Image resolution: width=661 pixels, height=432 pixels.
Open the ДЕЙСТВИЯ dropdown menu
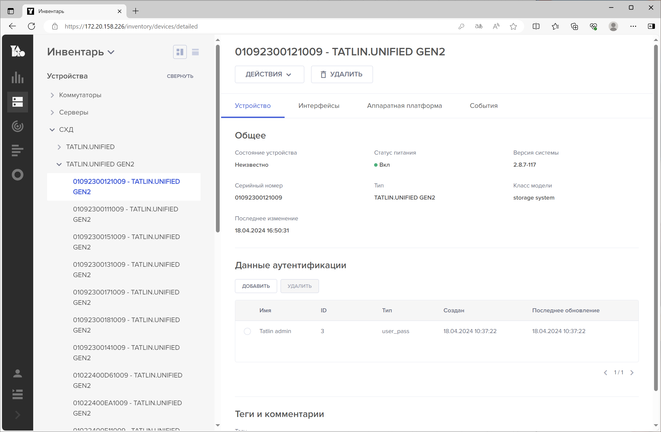[269, 74]
